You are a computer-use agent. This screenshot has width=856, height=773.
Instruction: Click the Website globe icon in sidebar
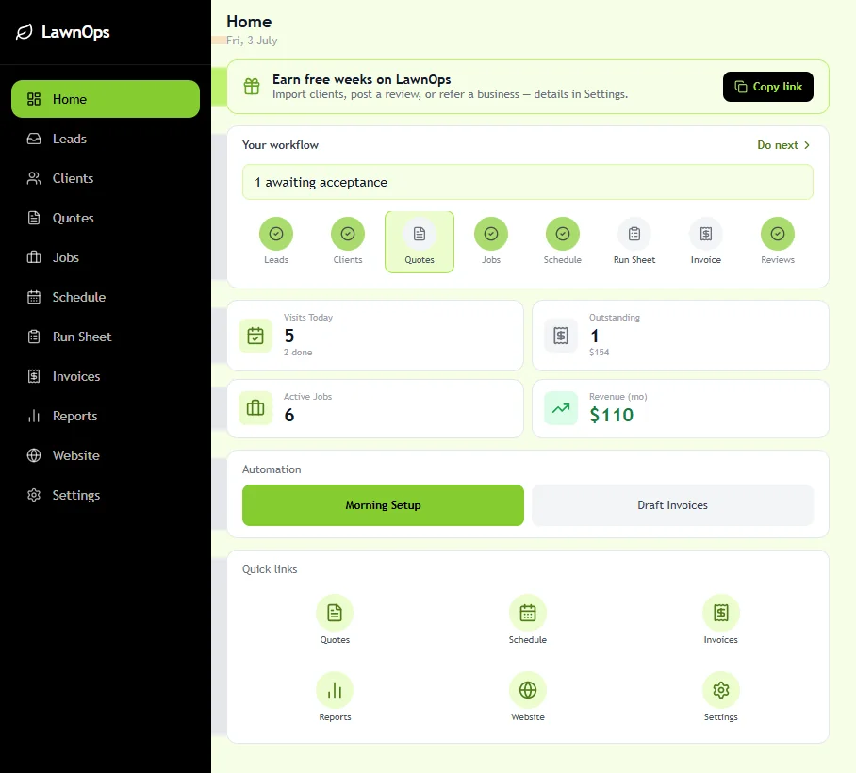coord(34,455)
